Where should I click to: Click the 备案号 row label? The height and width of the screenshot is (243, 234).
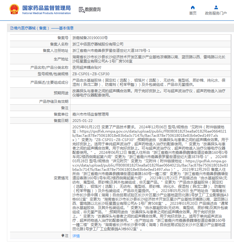point(63,38)
